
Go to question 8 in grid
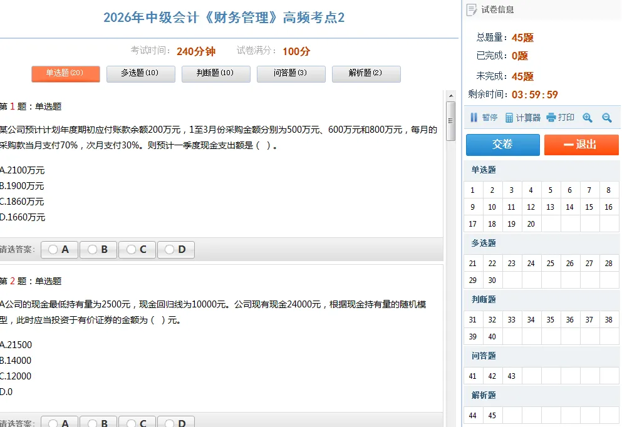pos(609,190)
